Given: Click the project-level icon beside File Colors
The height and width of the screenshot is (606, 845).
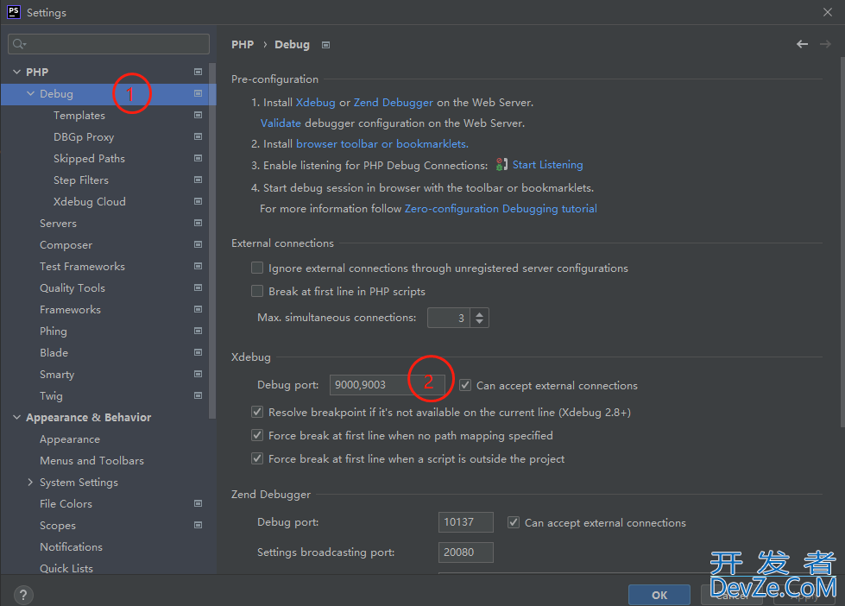Looking at the screenshot, I should click(x=198, y=503).
